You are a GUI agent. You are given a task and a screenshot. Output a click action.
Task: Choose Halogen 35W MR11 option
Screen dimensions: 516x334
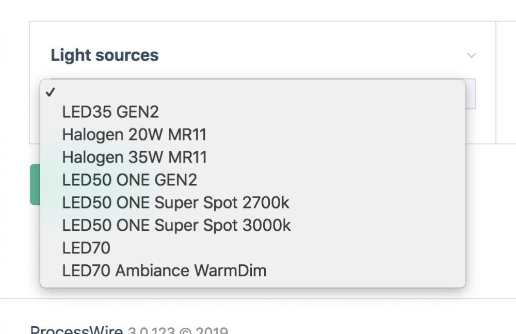coord(134,157)
